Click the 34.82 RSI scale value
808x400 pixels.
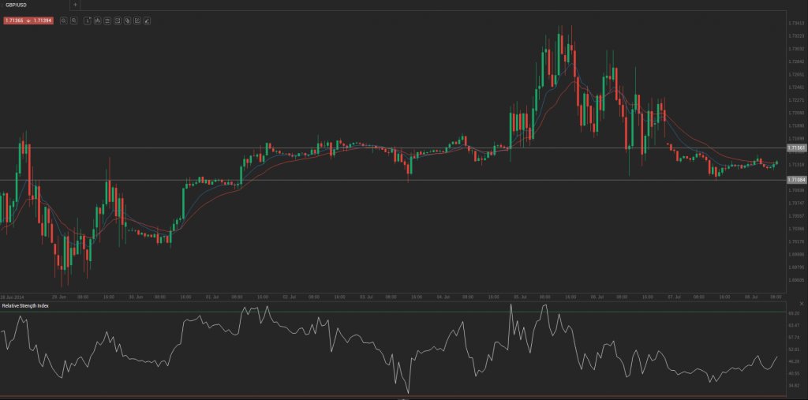tap(794, 385)
